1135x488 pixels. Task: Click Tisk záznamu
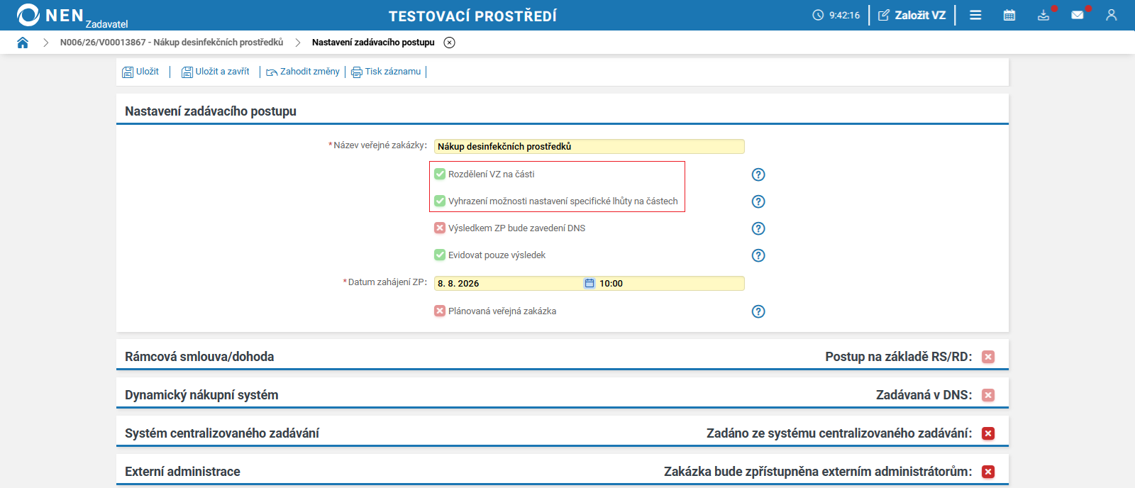point(386,72)
